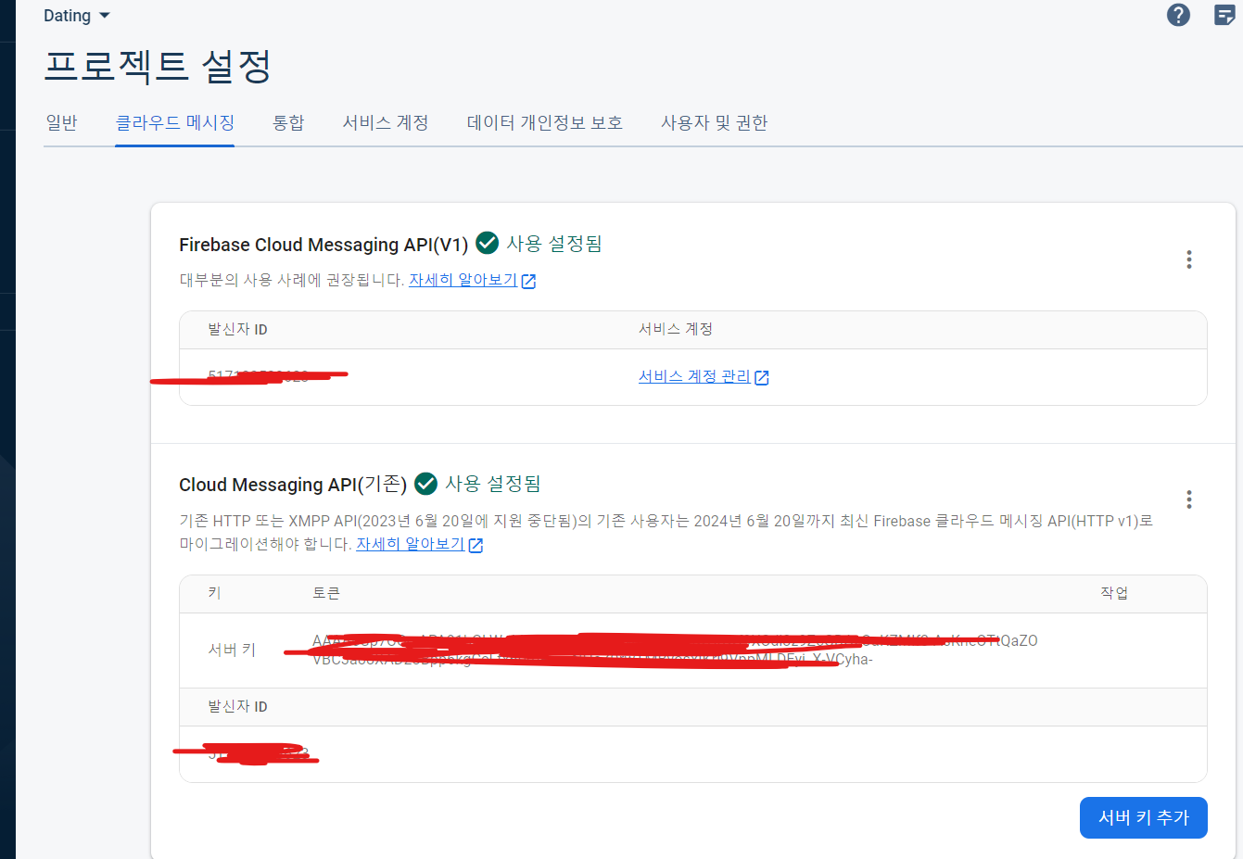Viewport: 1243px width, 859px height.
Task: Click the 작업 column header
Action: (1114, 593)
